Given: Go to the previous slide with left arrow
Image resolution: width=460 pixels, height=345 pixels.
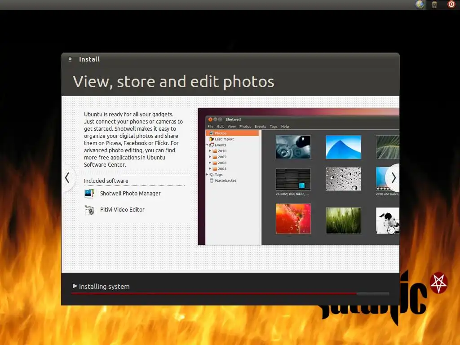Looking at the screenshot, I should tap(67, 178).
